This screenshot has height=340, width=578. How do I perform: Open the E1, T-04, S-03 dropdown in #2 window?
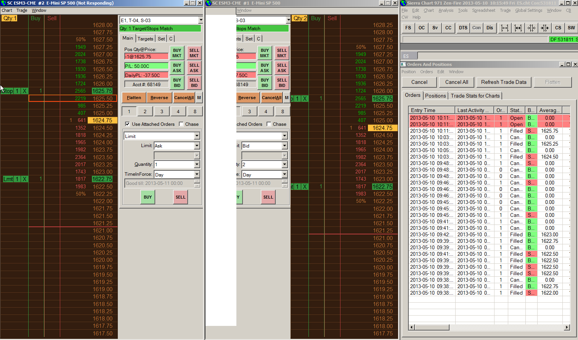tap(201, 20)
